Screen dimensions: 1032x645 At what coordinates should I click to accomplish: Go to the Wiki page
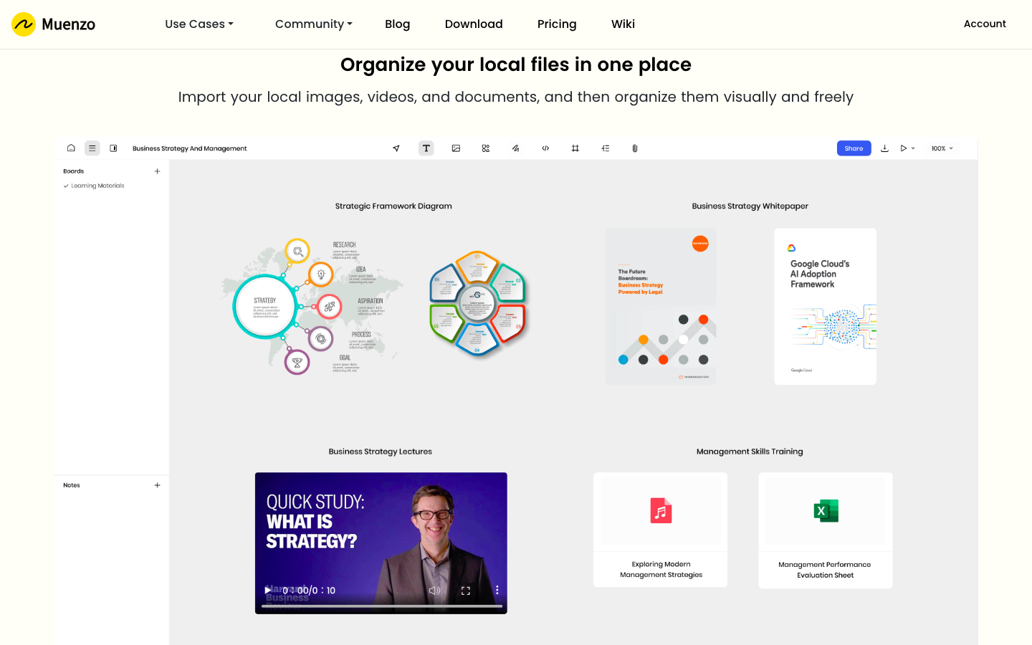coord(623,24)
